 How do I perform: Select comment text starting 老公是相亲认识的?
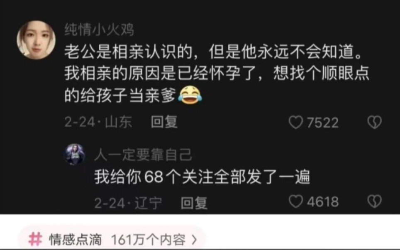[x=217, y=74]
